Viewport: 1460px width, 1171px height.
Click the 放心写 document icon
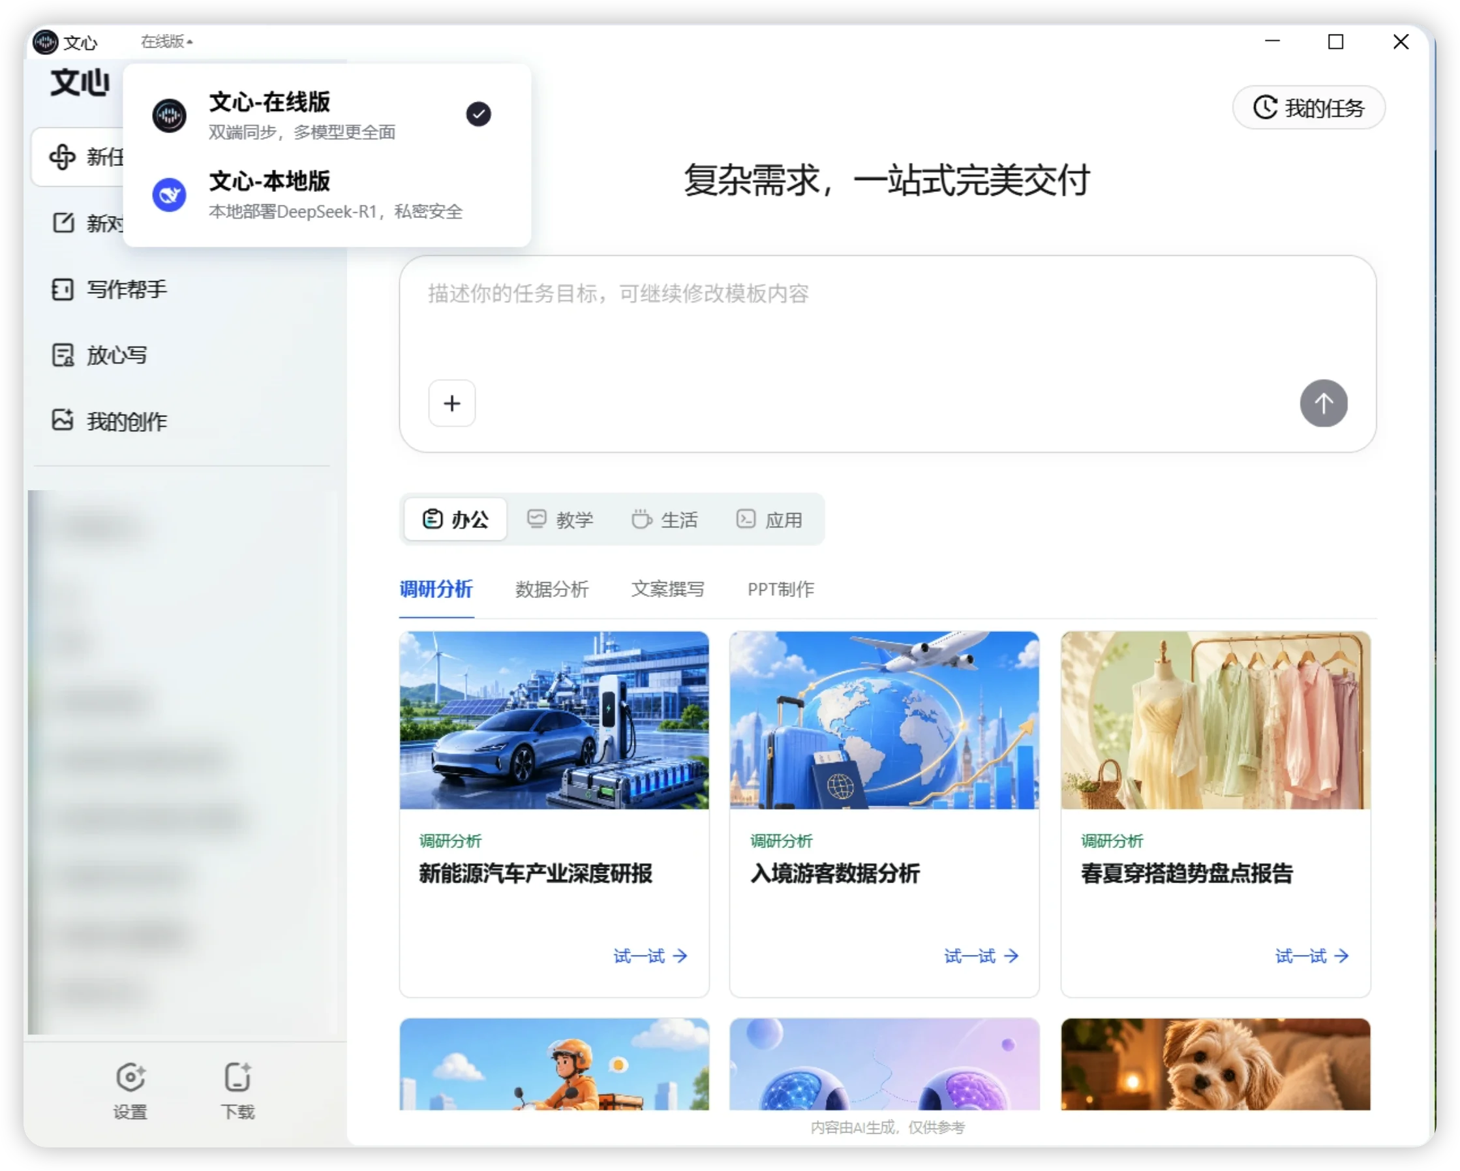(x=63, y=355)
